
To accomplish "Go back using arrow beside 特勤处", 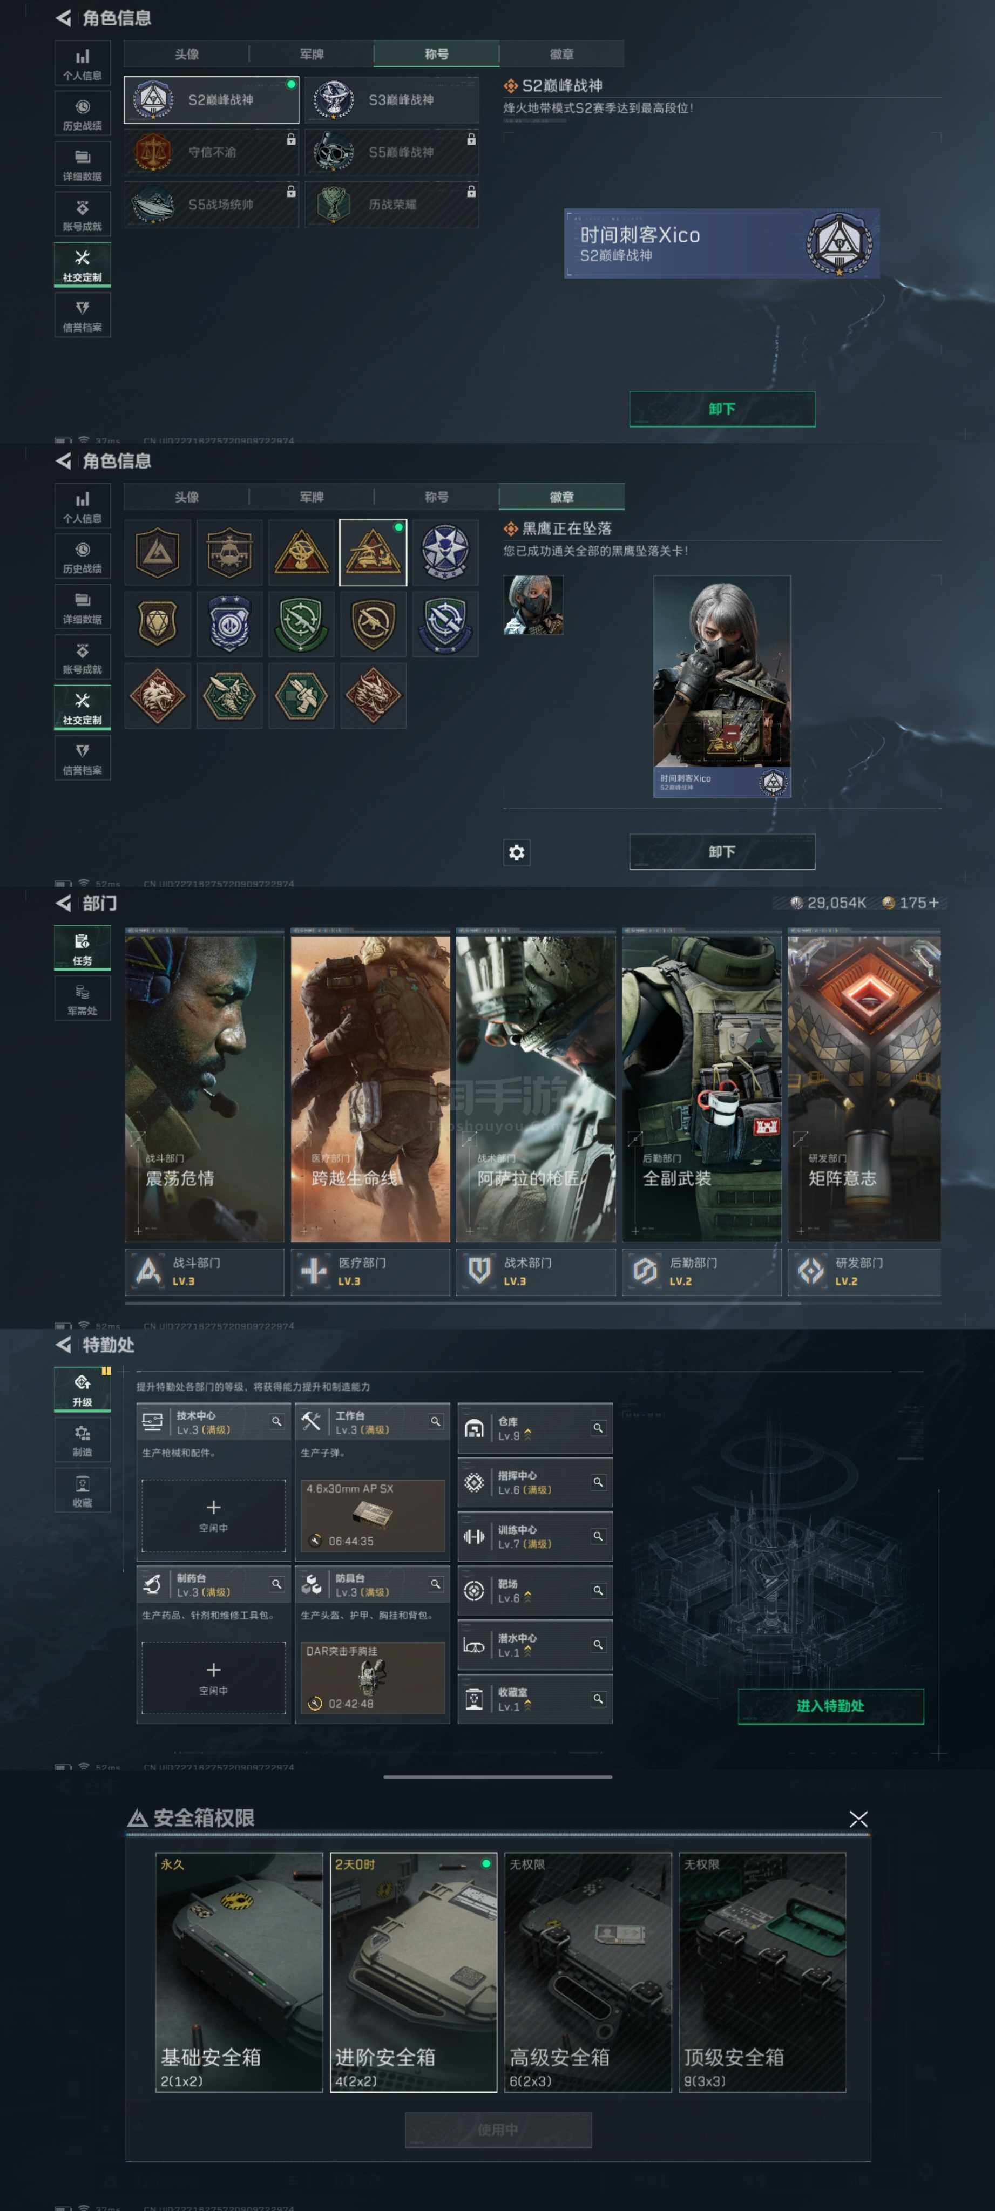I will point(64,1344).
